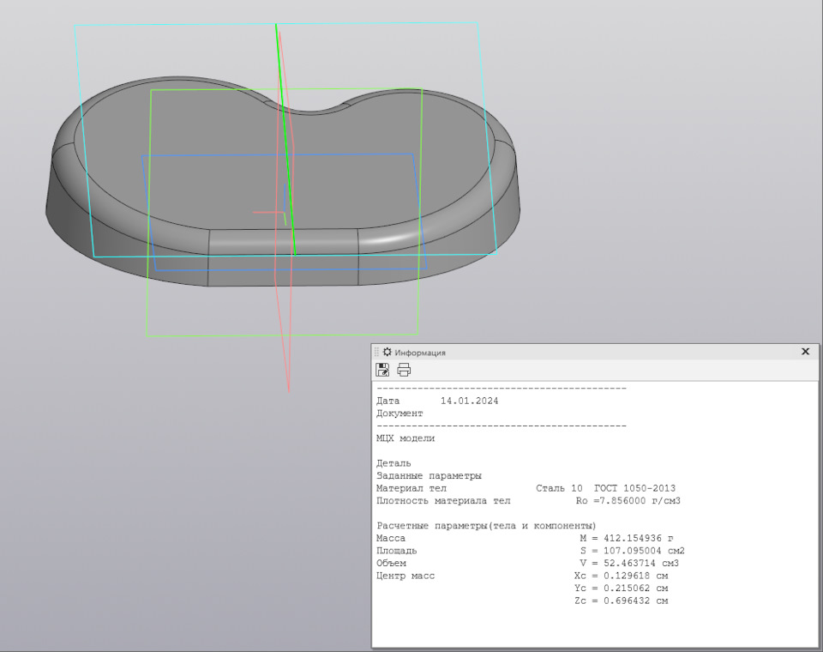Screen dimensions: 823x652
Task: Save the mass properties report
Action: click(x=383, y=370)
